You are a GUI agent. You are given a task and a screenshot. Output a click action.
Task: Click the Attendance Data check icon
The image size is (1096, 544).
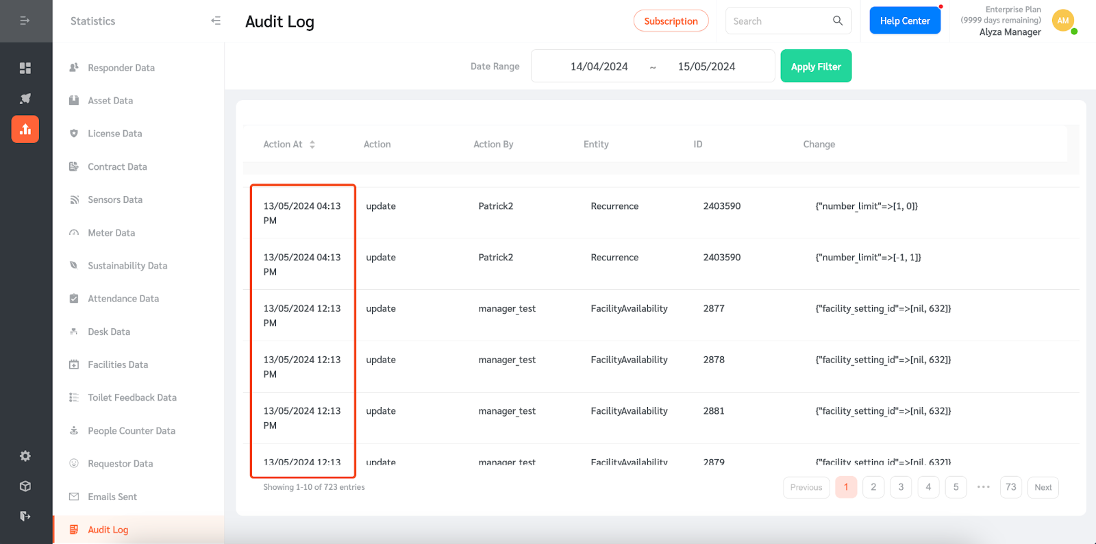[74, 299]
